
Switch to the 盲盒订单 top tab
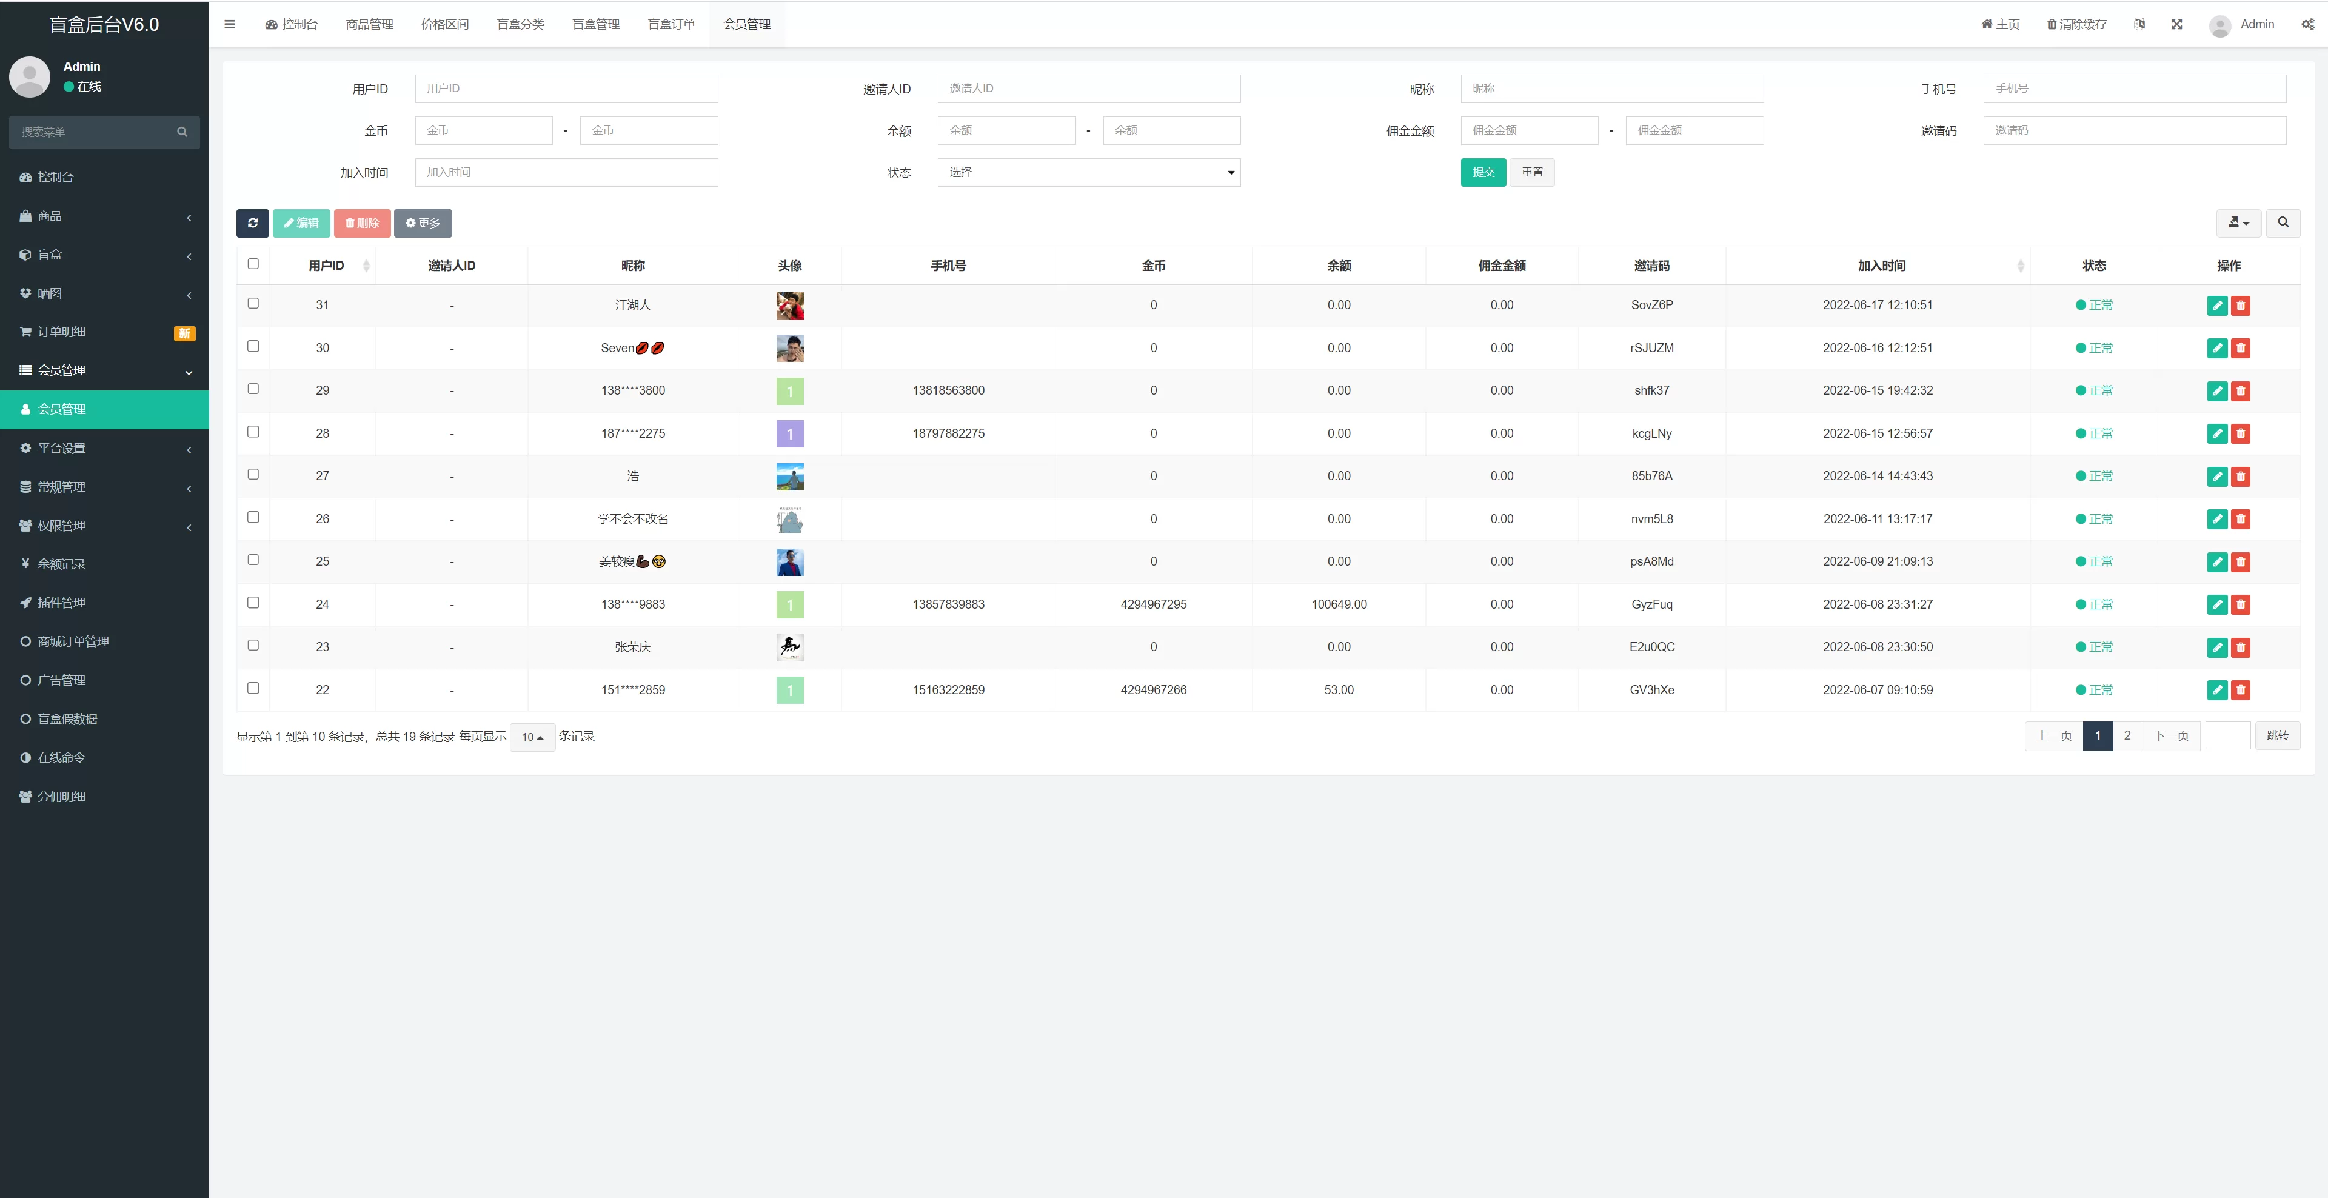[671, 24]
